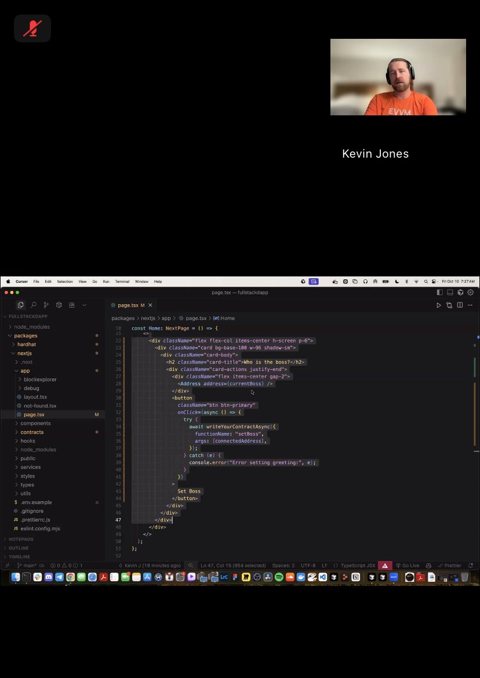Open changes compare icon in editor toolbar

click(449, 305)
